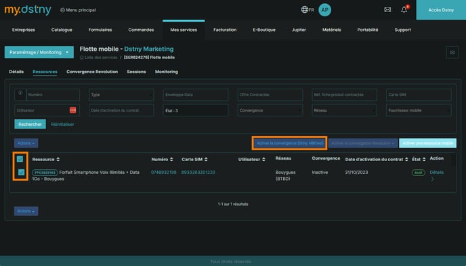Open the notifications bell

click(404, 9)
